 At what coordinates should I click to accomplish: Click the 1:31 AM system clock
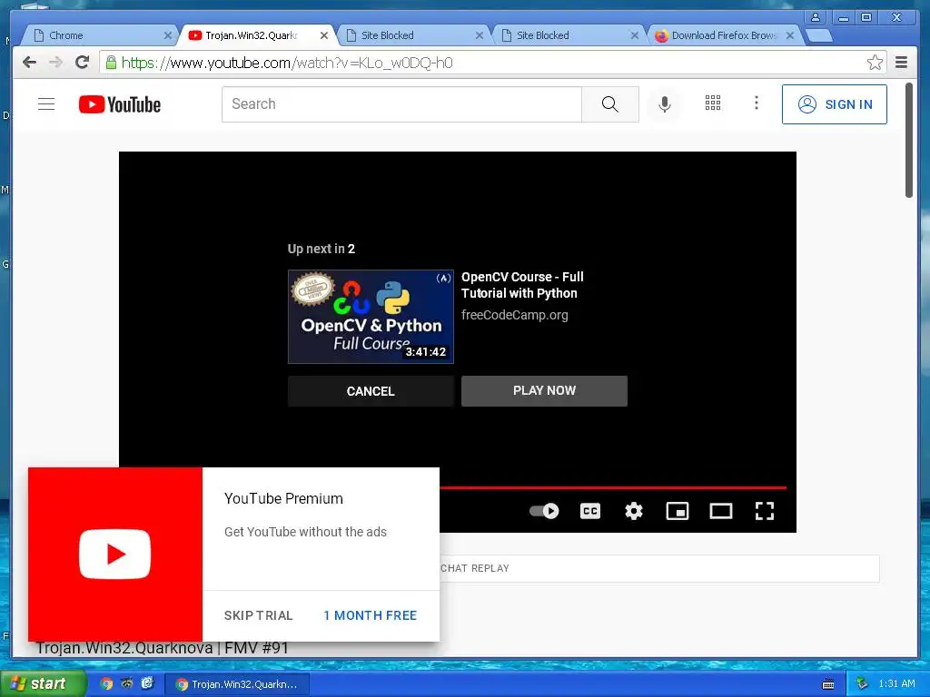tap(896, 684)
